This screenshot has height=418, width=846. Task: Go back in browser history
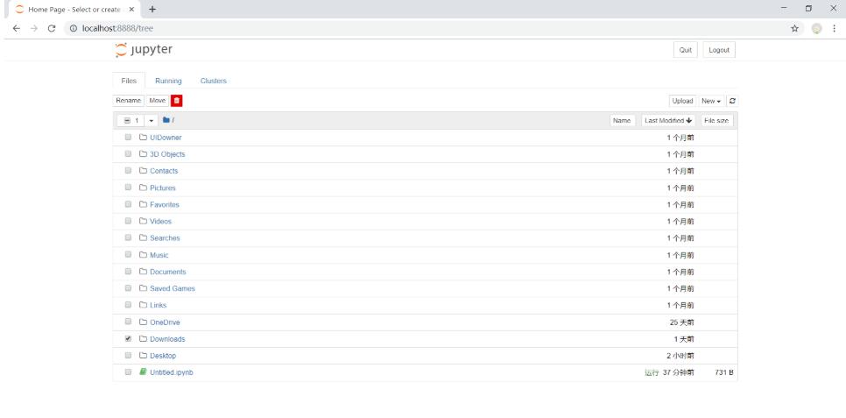tap(16, 29)
